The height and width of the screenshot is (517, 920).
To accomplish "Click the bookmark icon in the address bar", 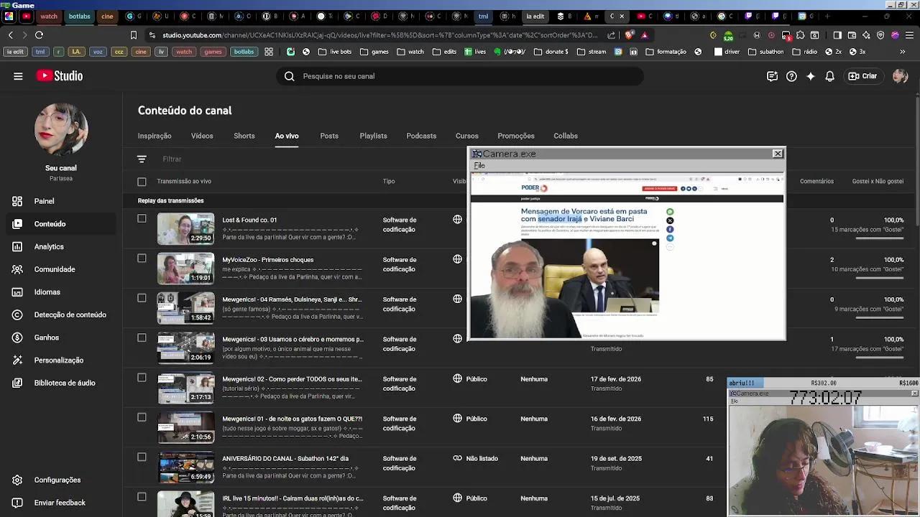I will click(x=134, y=34).
